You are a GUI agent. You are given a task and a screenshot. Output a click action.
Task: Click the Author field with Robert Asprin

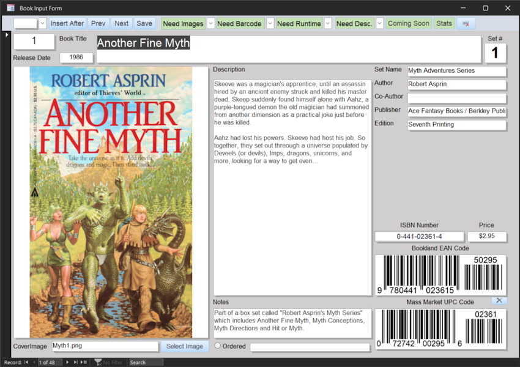(x=456, y=84)
